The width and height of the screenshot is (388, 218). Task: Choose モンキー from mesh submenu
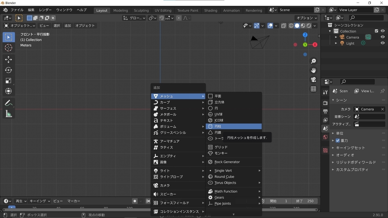[x=234, y=153]
